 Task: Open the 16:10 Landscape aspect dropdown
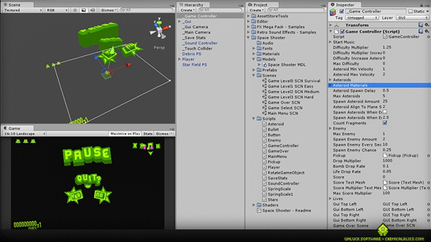pyautogui.click(x=24, y=134)
